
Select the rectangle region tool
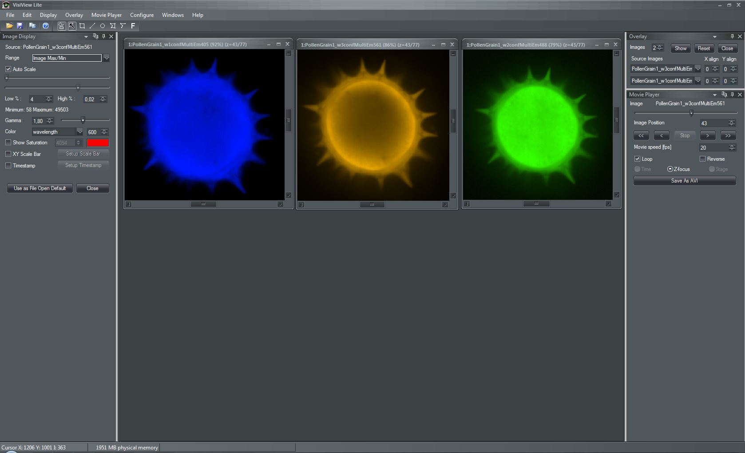coord(82,26)
